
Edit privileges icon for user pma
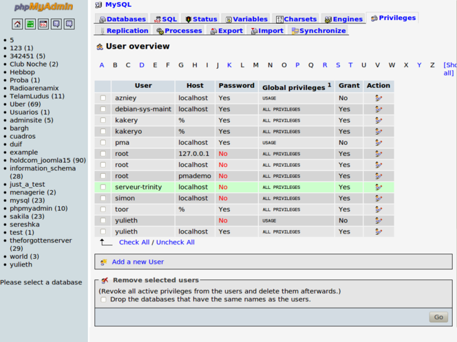coord(378,143)
